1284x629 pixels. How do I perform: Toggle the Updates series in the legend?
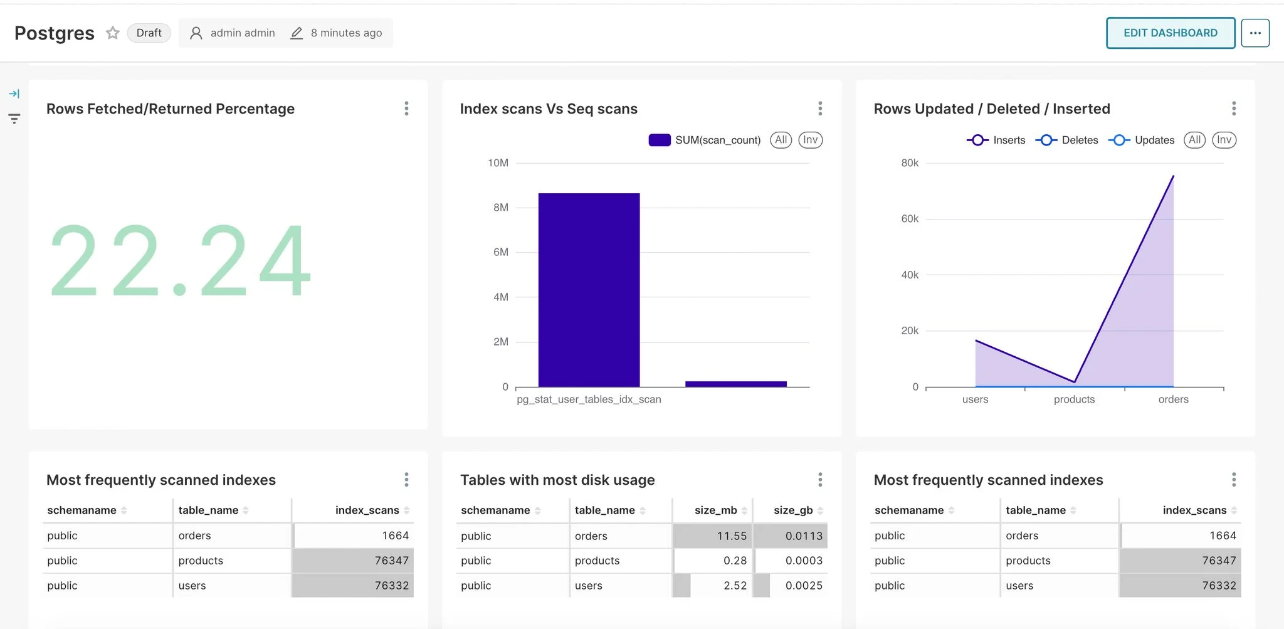pyautogui.click(x=1141, y=140)
